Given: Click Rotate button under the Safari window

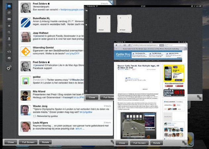Looking at the screenshot, I should click(x=157, y=143).
